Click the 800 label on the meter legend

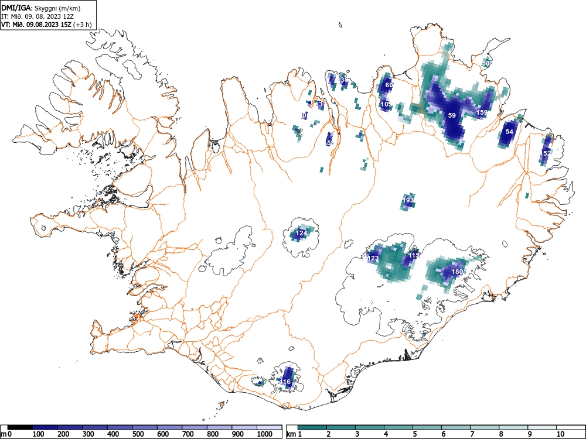(x=213, y=434)
